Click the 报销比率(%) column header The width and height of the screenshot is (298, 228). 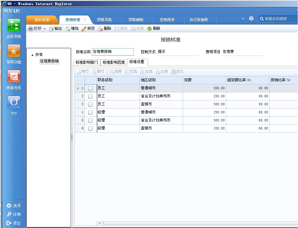[x=283, y=80]
